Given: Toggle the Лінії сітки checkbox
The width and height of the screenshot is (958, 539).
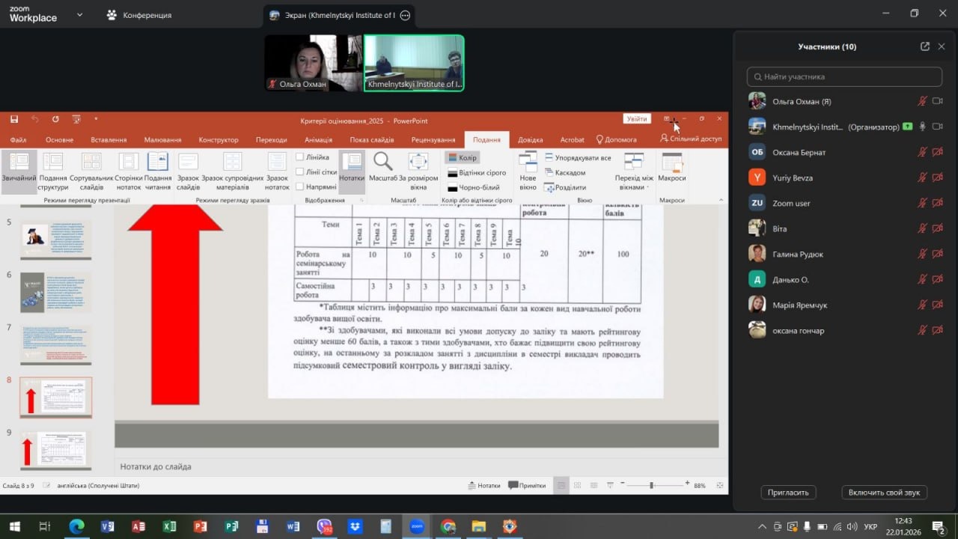Looking at the screenshot, I should pos(300,172).
